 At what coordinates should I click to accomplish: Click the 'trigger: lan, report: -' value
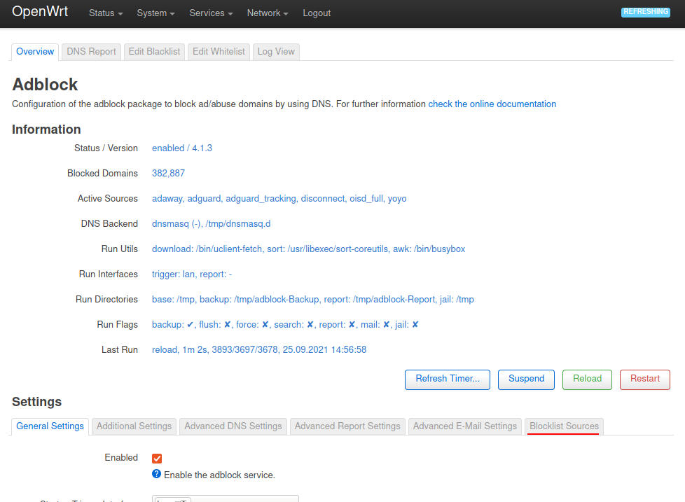pos(192,274)
